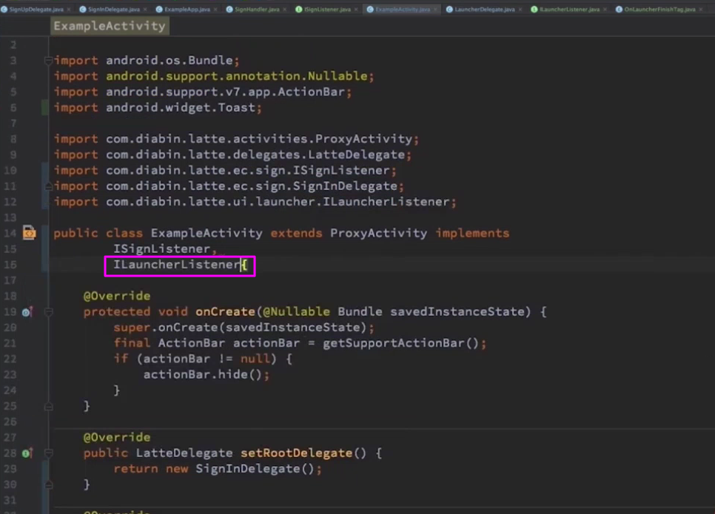
Task: Click 'ISignListener,' on line 15
Action: coord(165,248)
